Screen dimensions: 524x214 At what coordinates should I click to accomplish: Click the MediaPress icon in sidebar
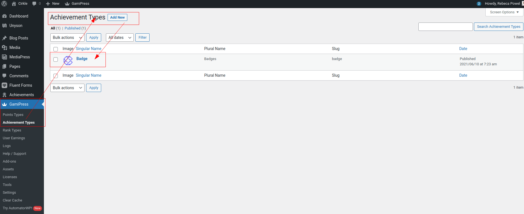(x=4, y=57)
